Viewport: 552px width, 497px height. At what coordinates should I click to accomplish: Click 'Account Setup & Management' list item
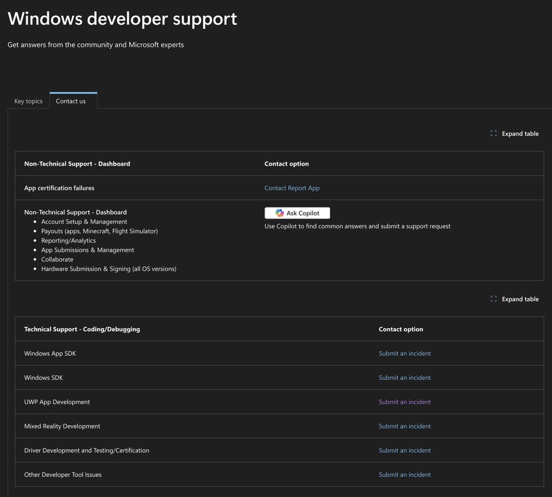(84, 222)
